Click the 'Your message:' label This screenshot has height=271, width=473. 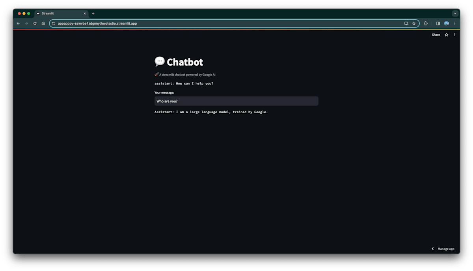tap(164, 93)
